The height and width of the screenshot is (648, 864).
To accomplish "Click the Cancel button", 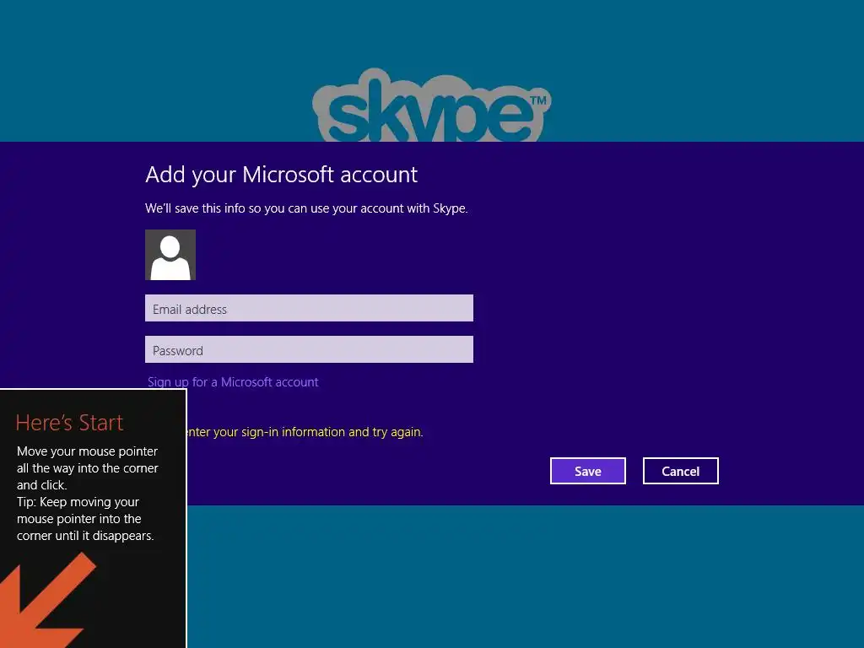I will pos(681,471).
